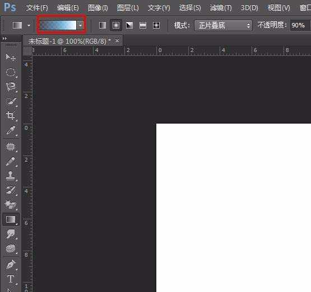Select the Elliptical Marquee tool

(x=10, y=72)
